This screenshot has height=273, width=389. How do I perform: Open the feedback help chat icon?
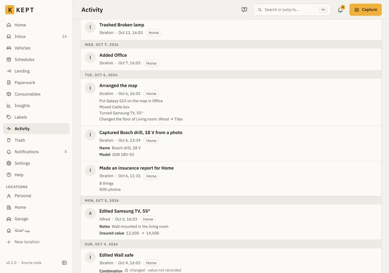coord(244,10)
